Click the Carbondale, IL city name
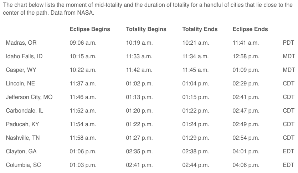 (x=25, y=111)
